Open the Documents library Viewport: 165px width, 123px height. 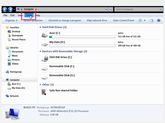tap(18, 52)
